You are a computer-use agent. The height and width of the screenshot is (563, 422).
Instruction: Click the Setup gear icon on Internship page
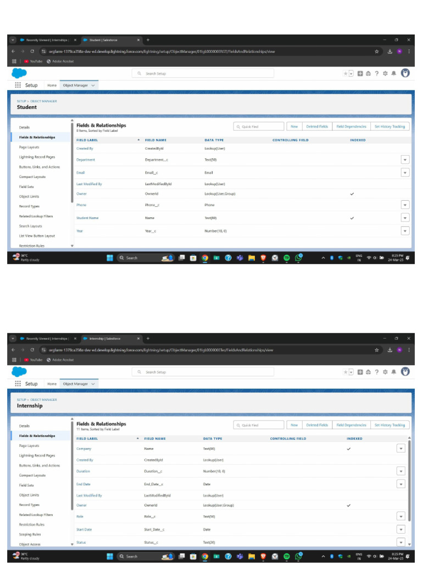[385, 372]
